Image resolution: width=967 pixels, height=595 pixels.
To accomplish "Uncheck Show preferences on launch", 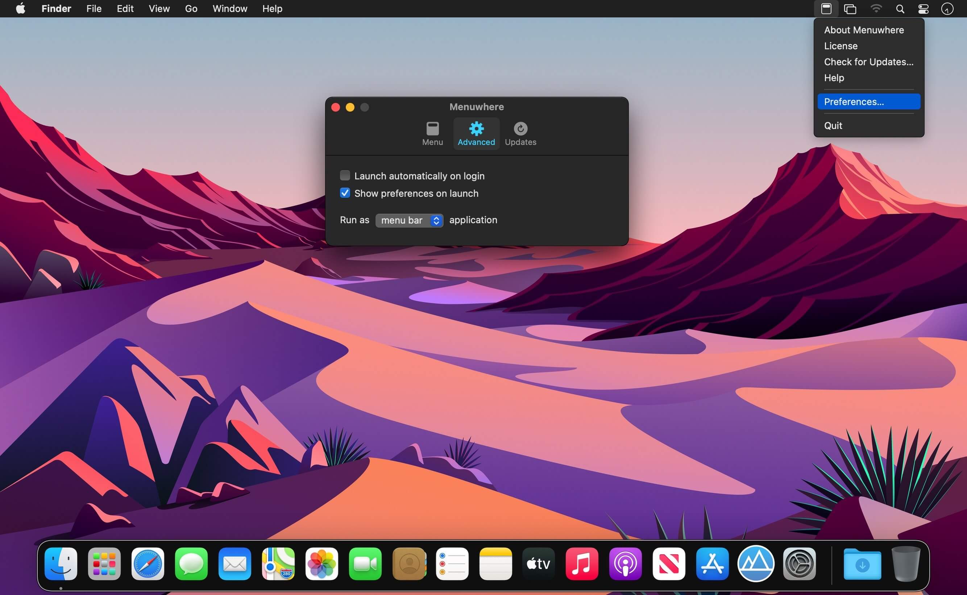I will tap(345, 193).
